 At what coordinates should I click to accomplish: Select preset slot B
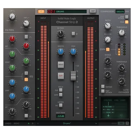point(33,123)
